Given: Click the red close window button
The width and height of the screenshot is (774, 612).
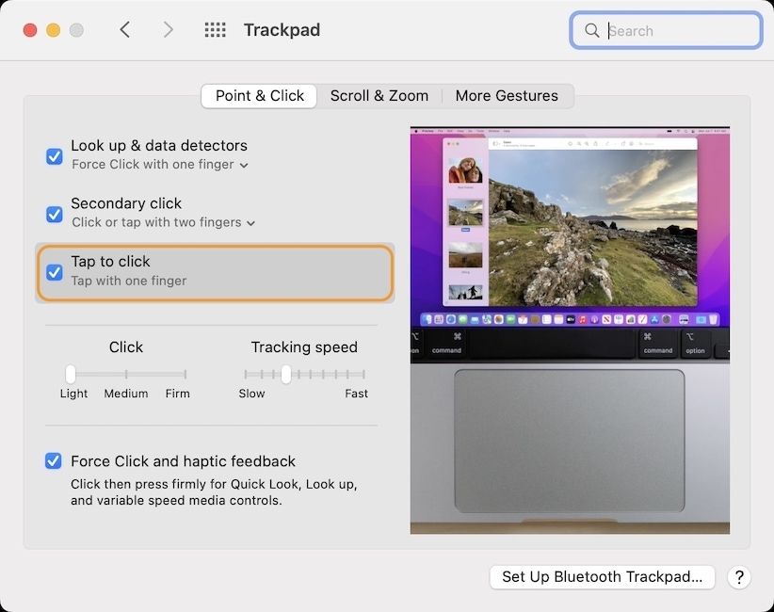Looking at the screenshot, I should click(30, 30).
